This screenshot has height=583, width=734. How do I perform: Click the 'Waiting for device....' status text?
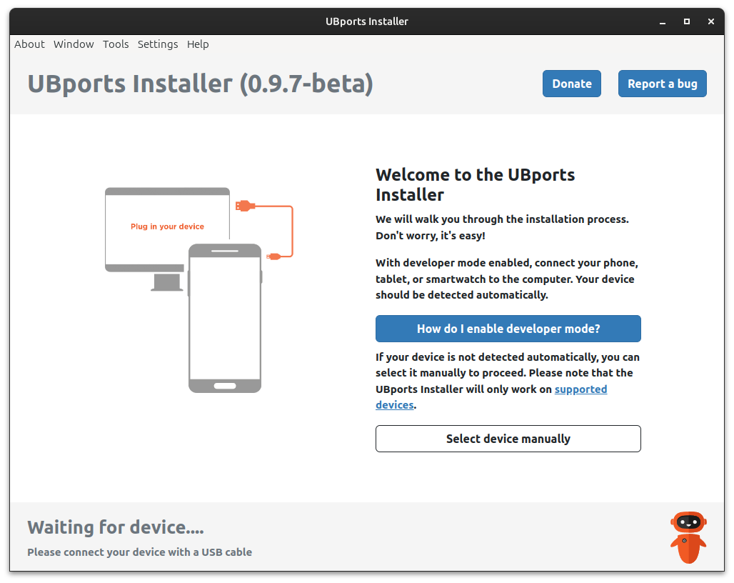(x=114, y=527)
